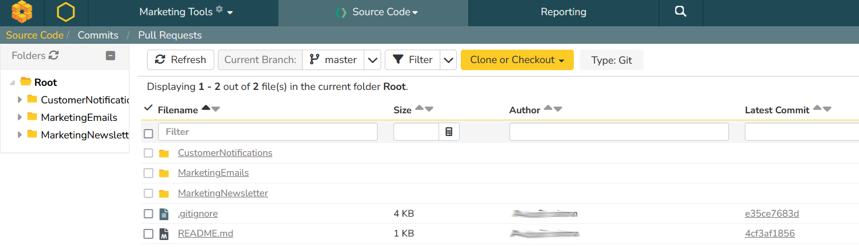Expand the Filter dropdown arrow
The width and height of the screenshot is (859, 247).
coord(448,60)
